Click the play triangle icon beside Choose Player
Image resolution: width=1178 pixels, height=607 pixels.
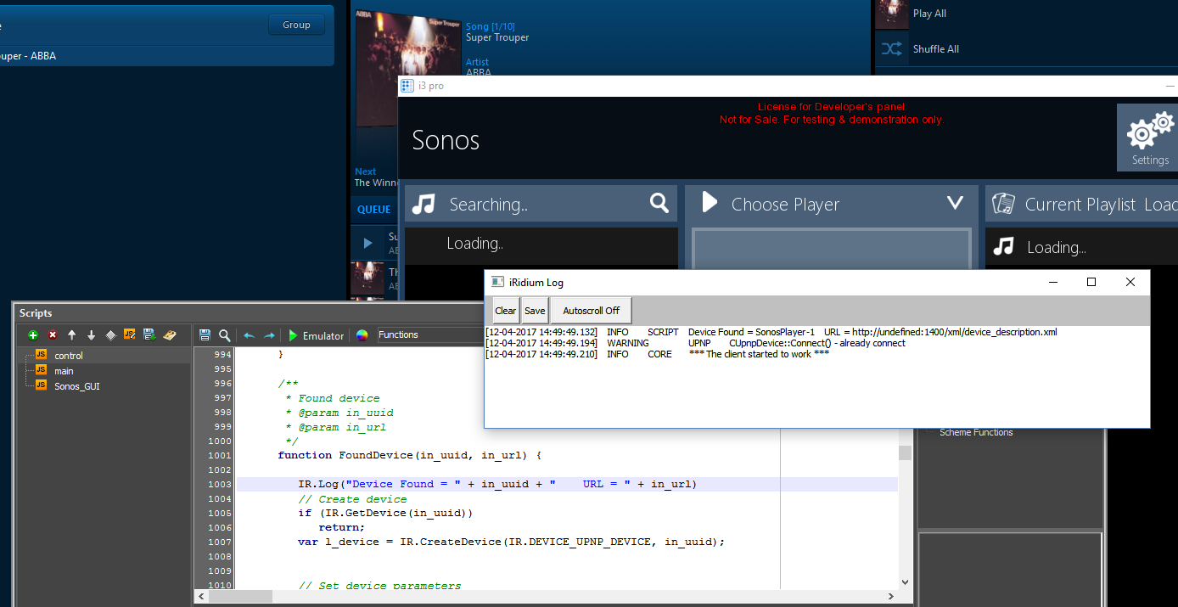(x=710, y=203)
